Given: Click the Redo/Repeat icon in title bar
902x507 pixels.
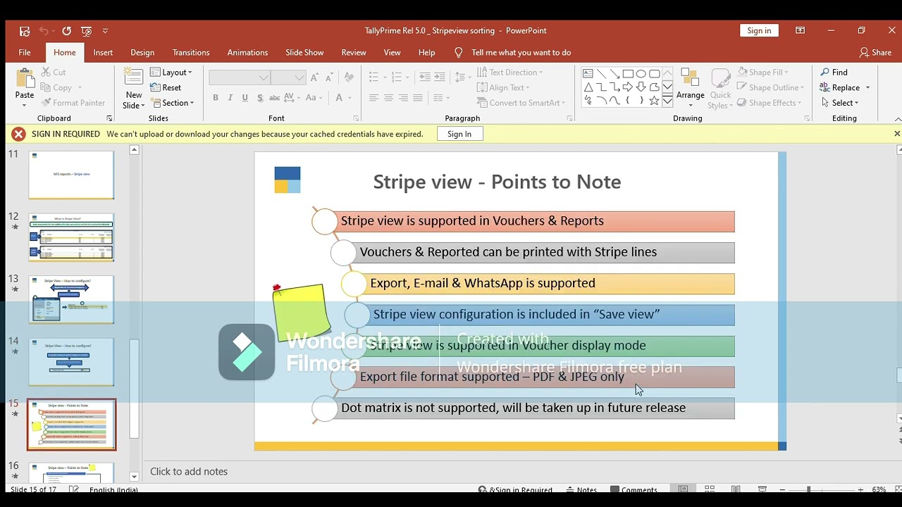Looking at the screenshot, I should 66,31.
